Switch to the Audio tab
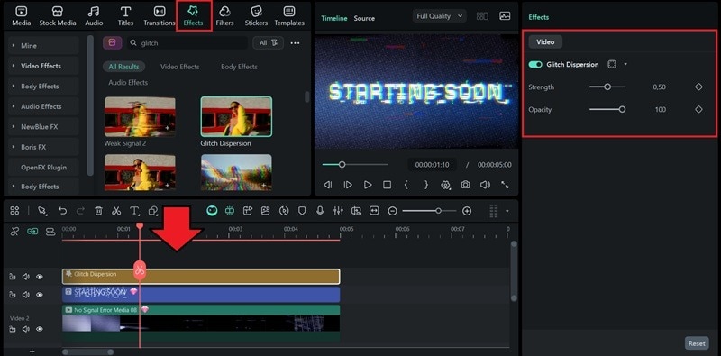 tap(94, 16)
